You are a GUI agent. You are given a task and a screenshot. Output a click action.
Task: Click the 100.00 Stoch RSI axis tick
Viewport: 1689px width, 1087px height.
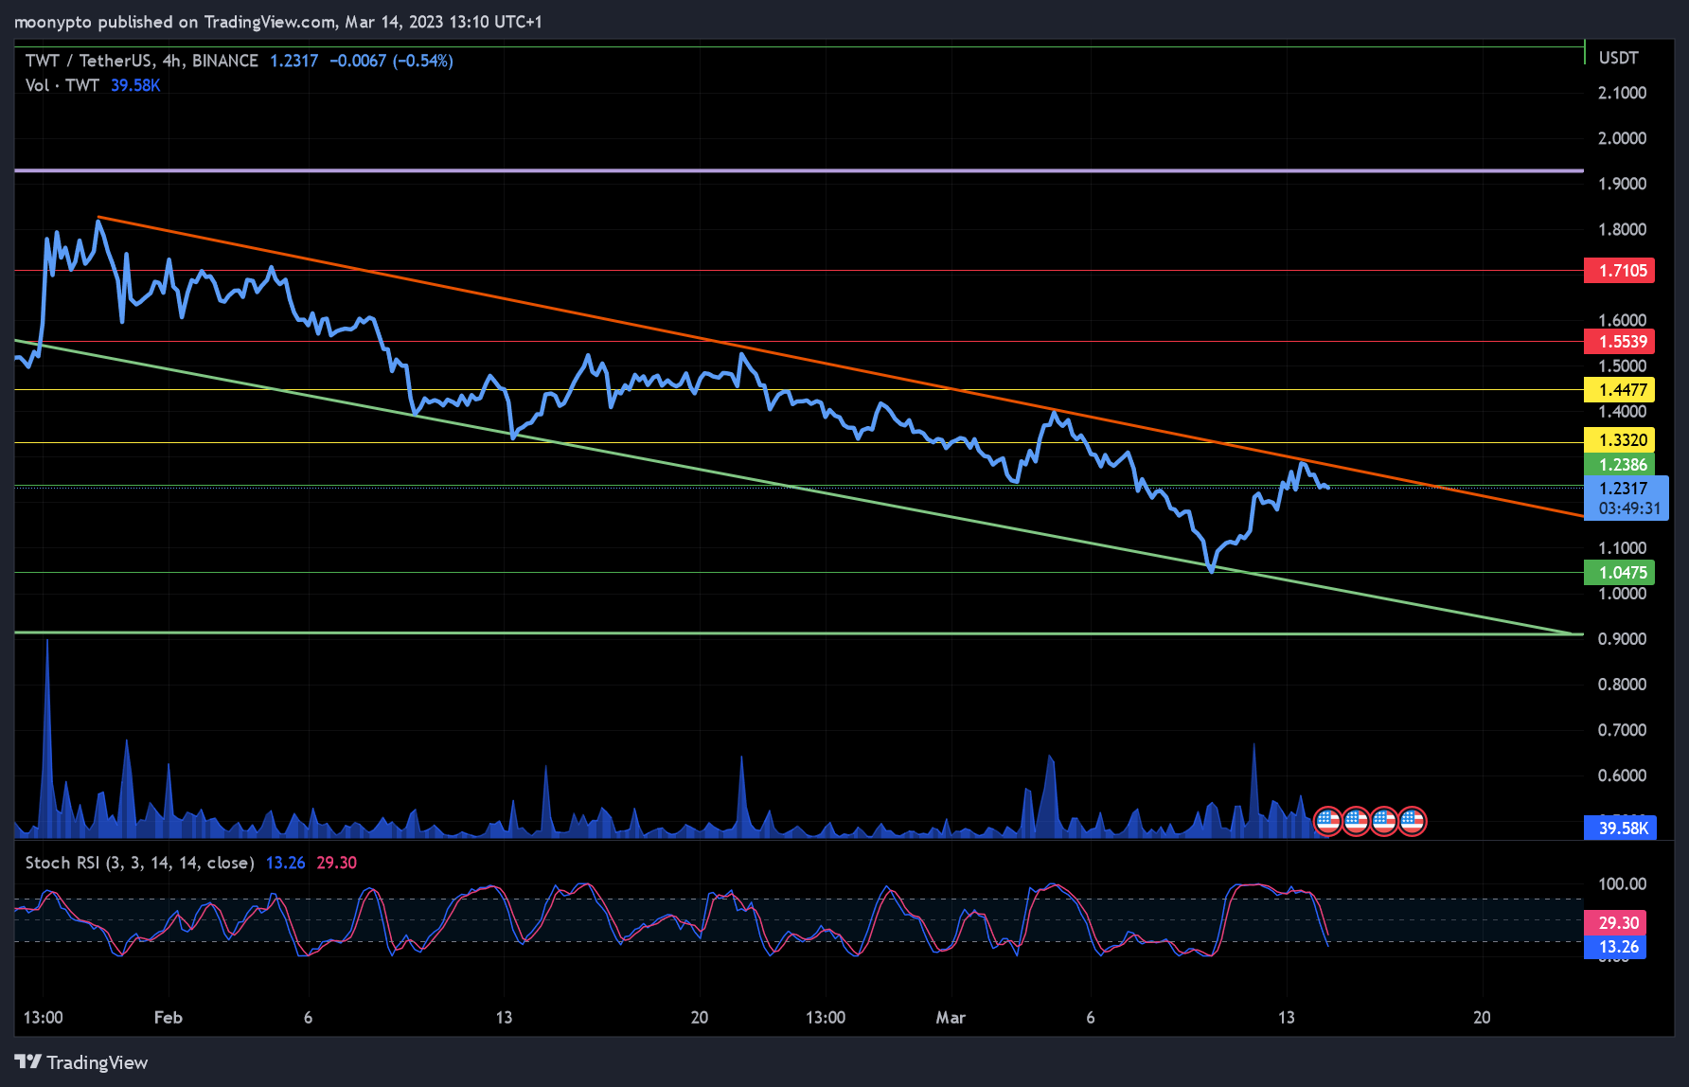(1622, 884)
